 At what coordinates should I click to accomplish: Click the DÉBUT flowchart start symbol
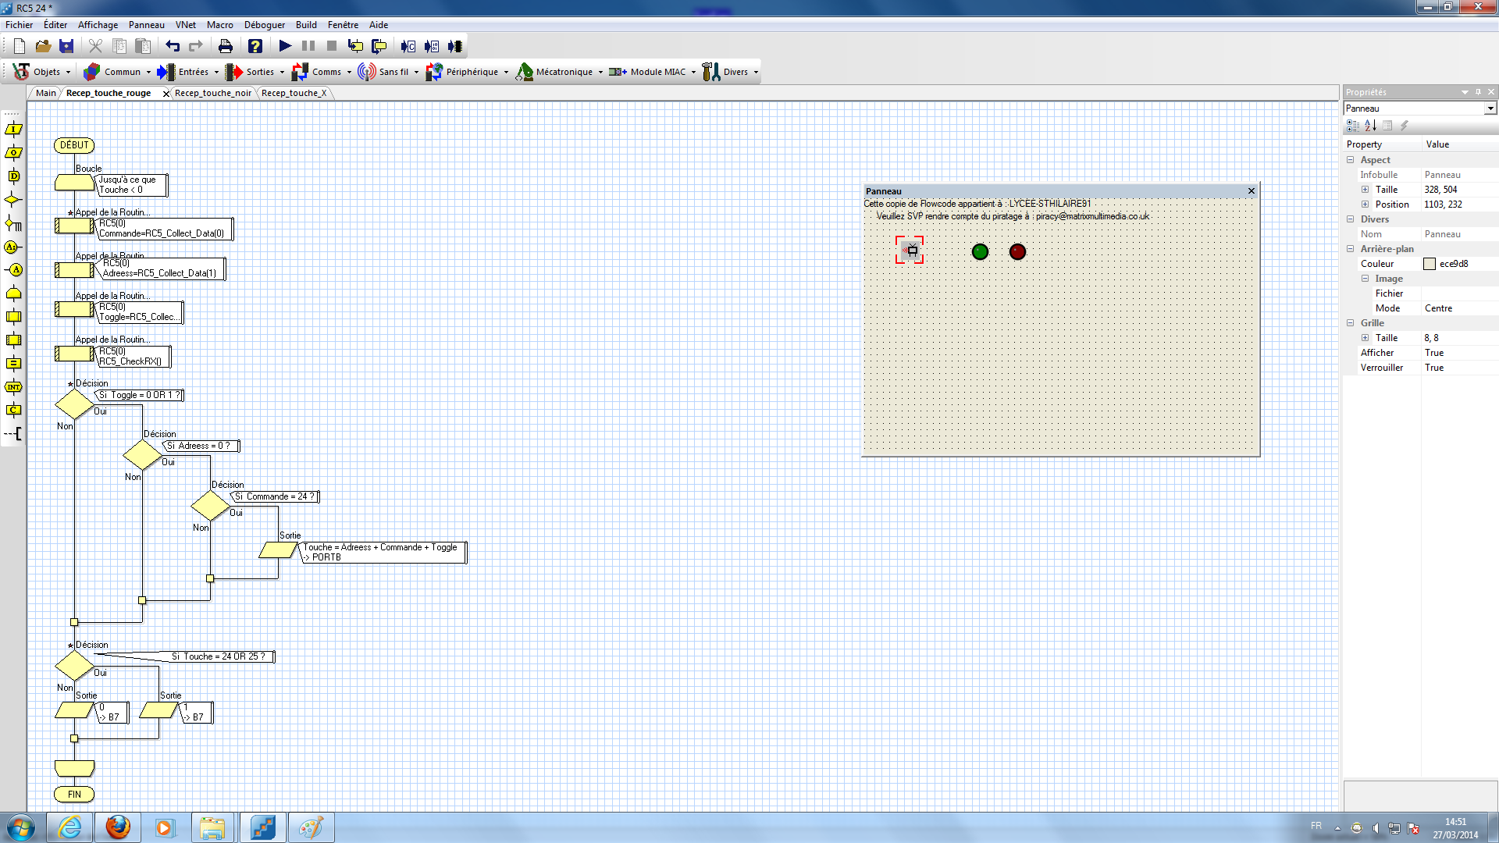pyautogui.click(x=73, y=144)
